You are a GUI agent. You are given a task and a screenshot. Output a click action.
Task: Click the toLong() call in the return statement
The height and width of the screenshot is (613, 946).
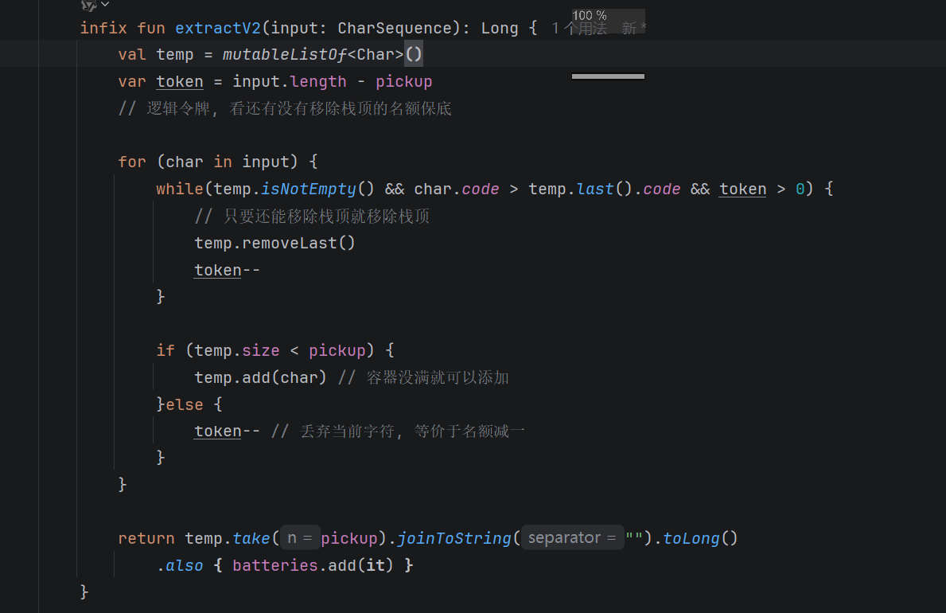691,538
